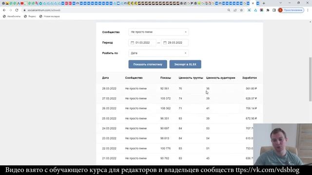Viewport: 312px width, 175px height.
Task: Open calendar icon of end date
Action: point(165,43)
